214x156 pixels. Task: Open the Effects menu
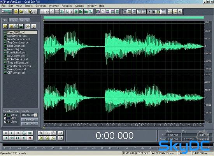28,6
